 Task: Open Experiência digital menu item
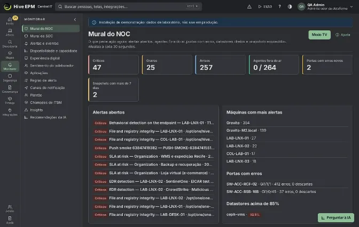tap(51, 58)
